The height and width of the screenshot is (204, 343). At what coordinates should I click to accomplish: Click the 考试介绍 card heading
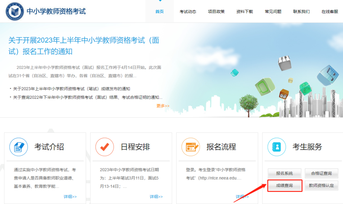point(49,147)
